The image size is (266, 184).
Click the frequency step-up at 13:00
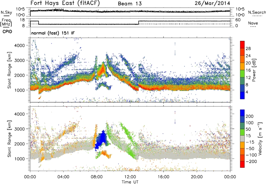coord(139,23)
